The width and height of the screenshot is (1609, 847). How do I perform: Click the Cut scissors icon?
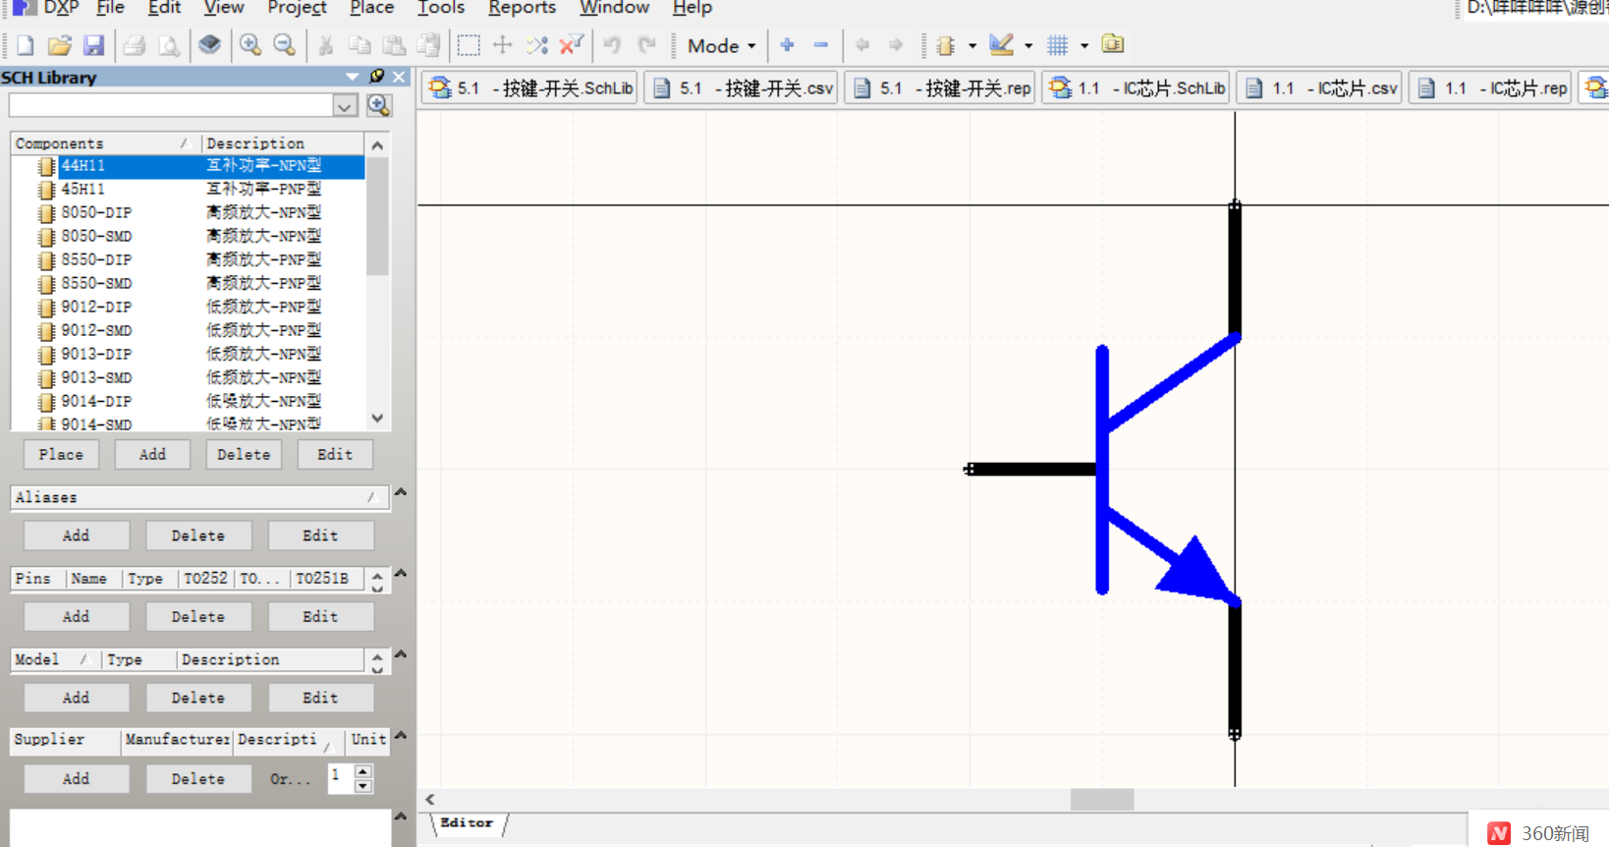point(326,45)
